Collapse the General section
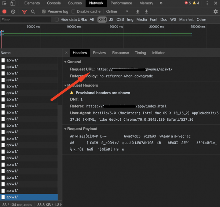 (x=66, y=62)
